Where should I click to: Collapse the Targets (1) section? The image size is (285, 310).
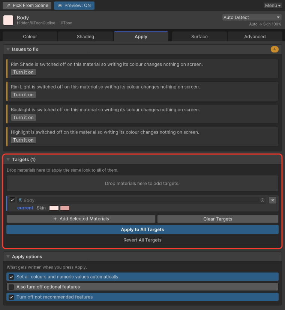[8, 160]
